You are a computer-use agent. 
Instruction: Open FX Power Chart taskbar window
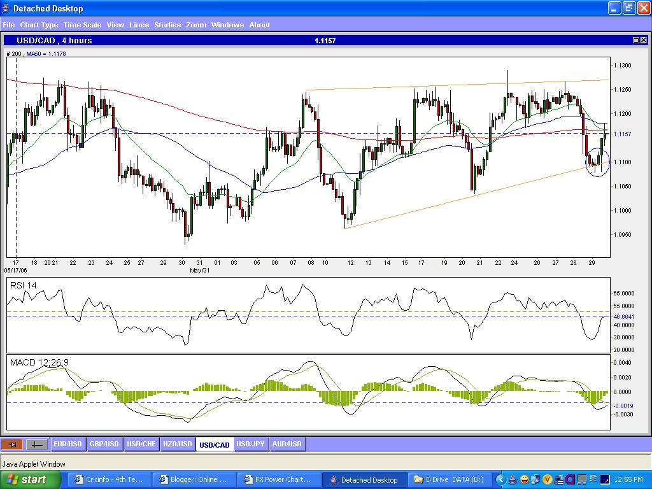[x=278, y=479]
